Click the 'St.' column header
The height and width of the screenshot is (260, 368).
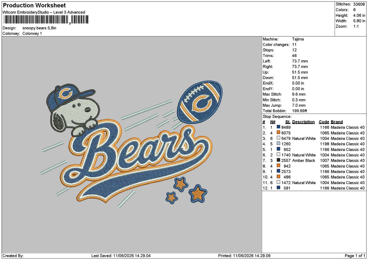288,122
